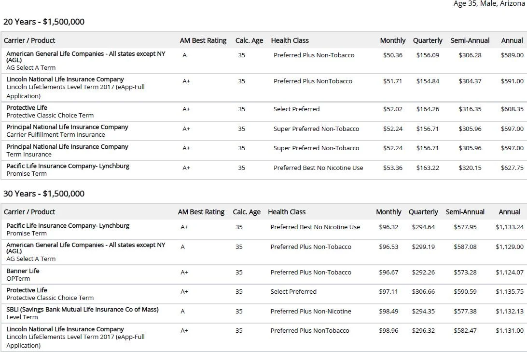The width and height of the screenshot is (527, 352).
Task: Click the 20 Years - $1,500,000 heading
Action: point(44,22)
